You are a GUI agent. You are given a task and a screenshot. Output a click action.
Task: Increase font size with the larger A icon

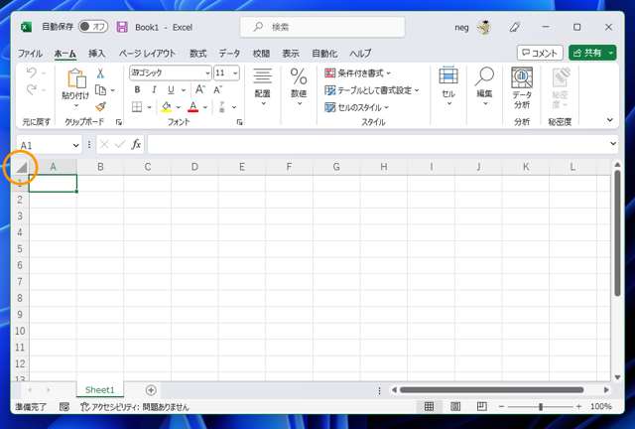pos(200,89)
